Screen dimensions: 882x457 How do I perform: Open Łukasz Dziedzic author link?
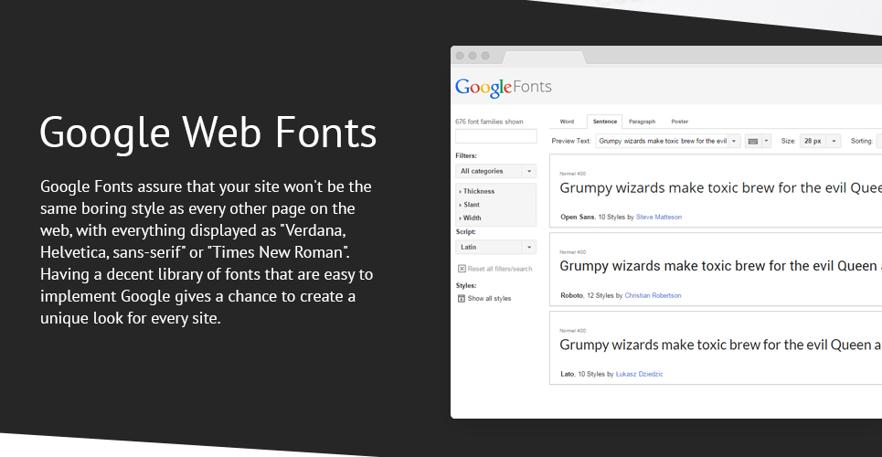639,374
